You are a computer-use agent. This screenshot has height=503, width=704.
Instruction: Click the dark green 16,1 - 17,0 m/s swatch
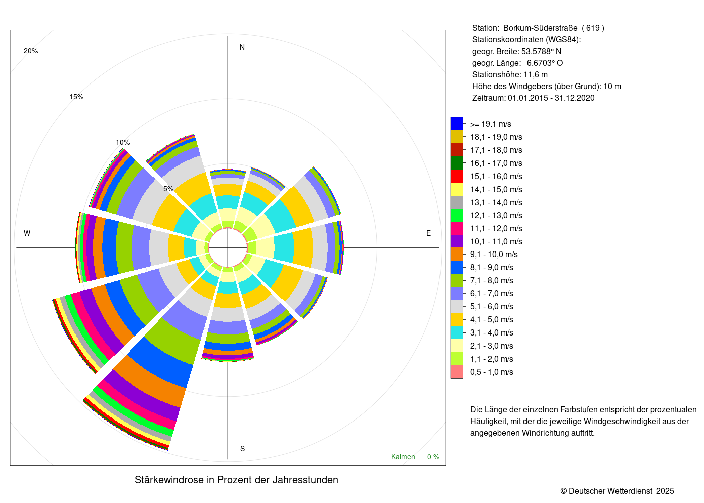(457, 163)
